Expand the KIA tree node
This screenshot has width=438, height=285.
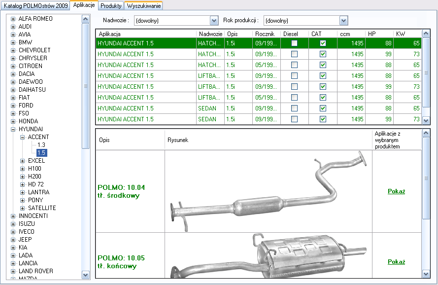(13, 248)
